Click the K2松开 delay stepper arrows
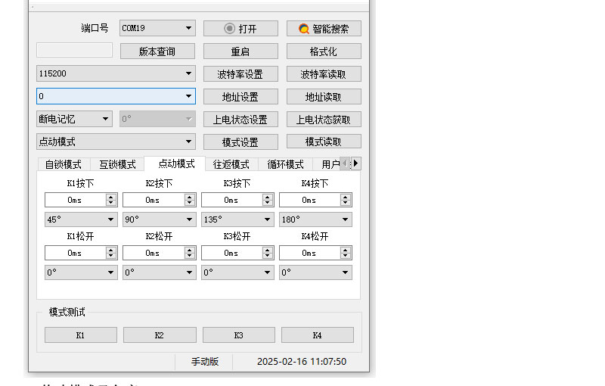This screenshot has width=605, height=386. pyautogui.click(x=190, y=253)
